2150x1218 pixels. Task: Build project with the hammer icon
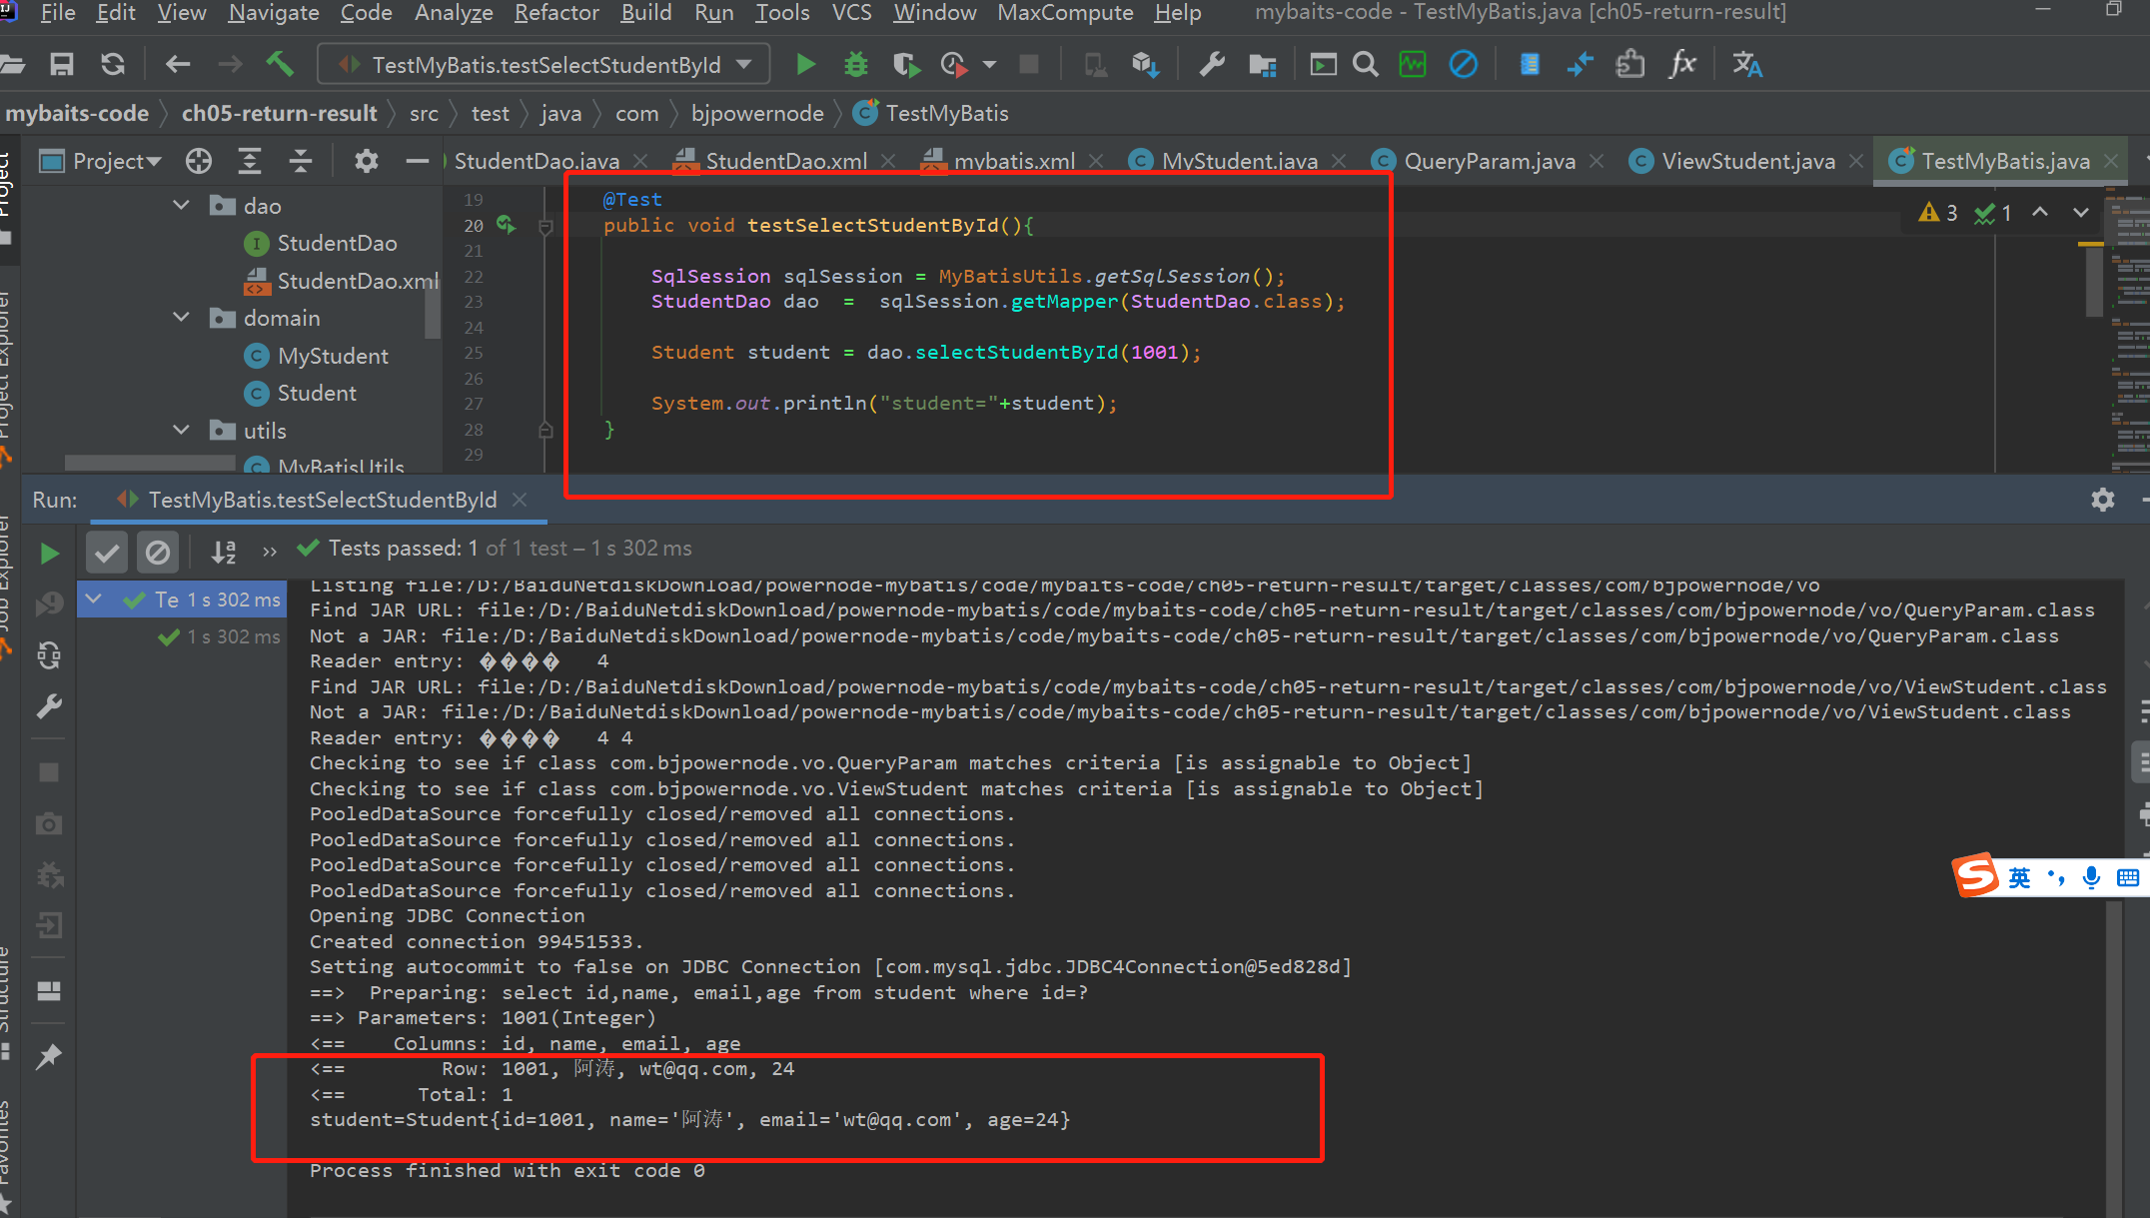point(280,65)
